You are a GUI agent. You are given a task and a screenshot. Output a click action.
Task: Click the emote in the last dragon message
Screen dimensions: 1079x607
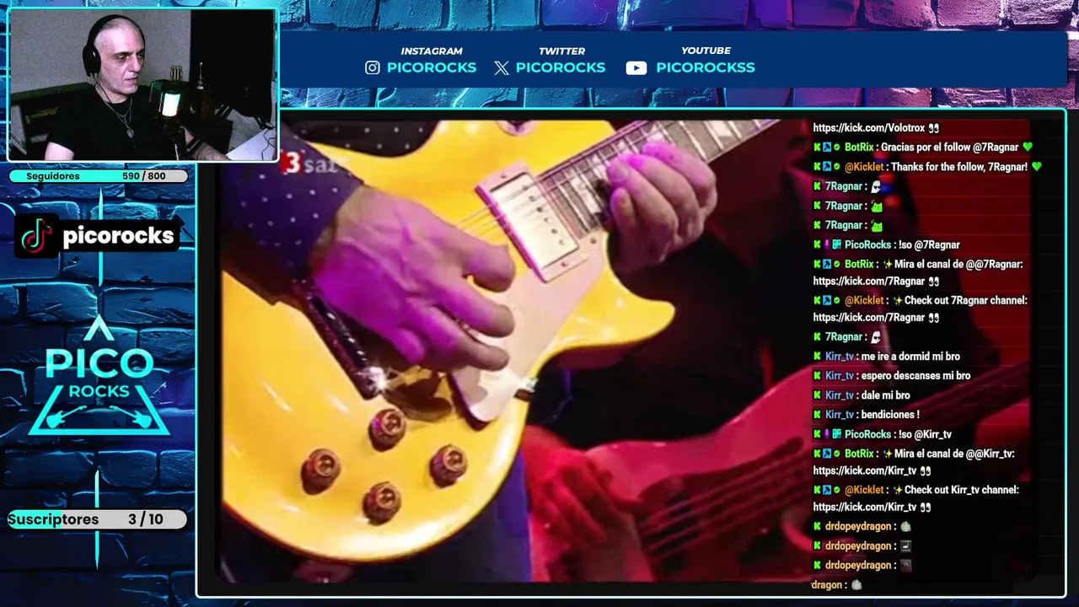pyautogui.click(x=856, y=584)
